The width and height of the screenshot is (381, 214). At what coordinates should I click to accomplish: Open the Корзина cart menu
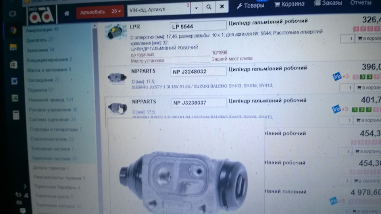pos(289,4)
